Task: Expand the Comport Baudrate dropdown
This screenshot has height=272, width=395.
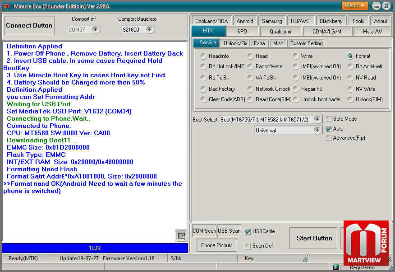Action: pyautogui.click(x=150, y=29)
